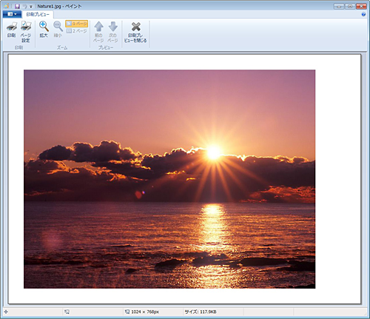
Task: Open the help question mark icon
Action: point(363,14)
